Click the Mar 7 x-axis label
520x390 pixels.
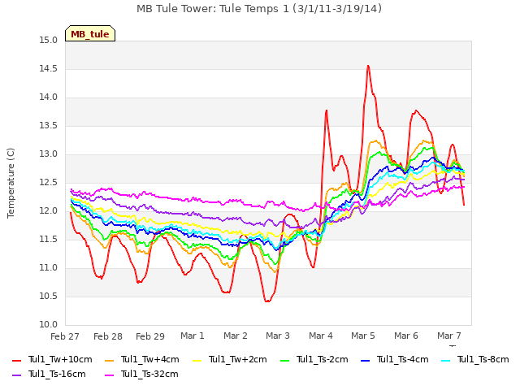click(x=449, y=336)
